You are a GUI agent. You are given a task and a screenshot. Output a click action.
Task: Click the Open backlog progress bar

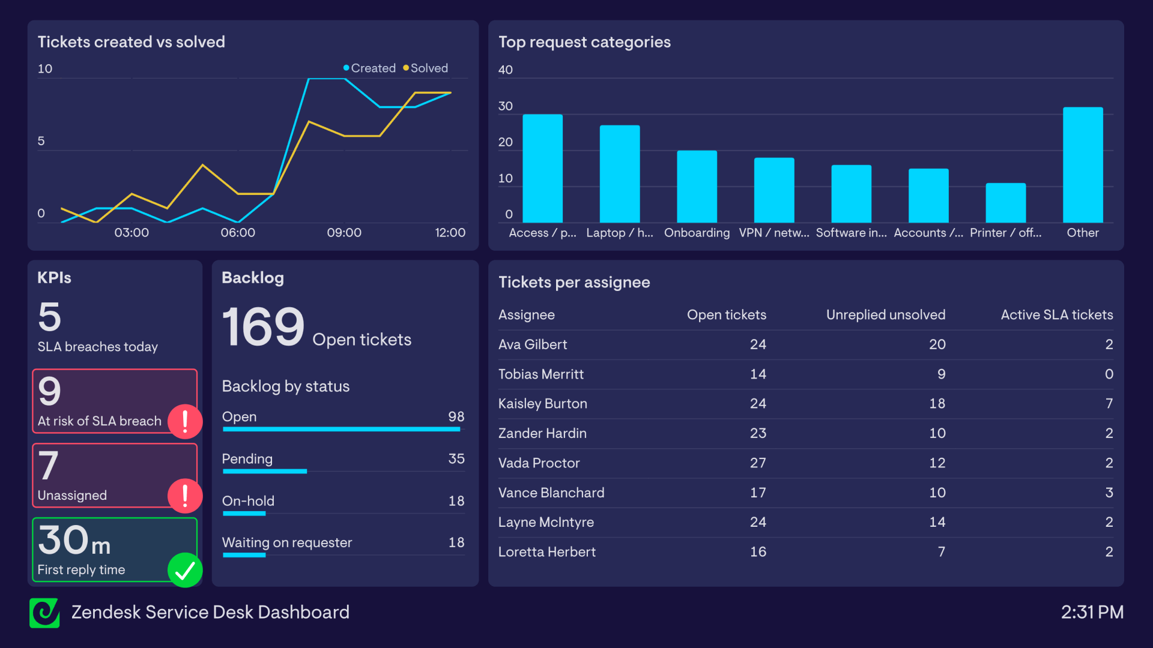coord(341,429)
